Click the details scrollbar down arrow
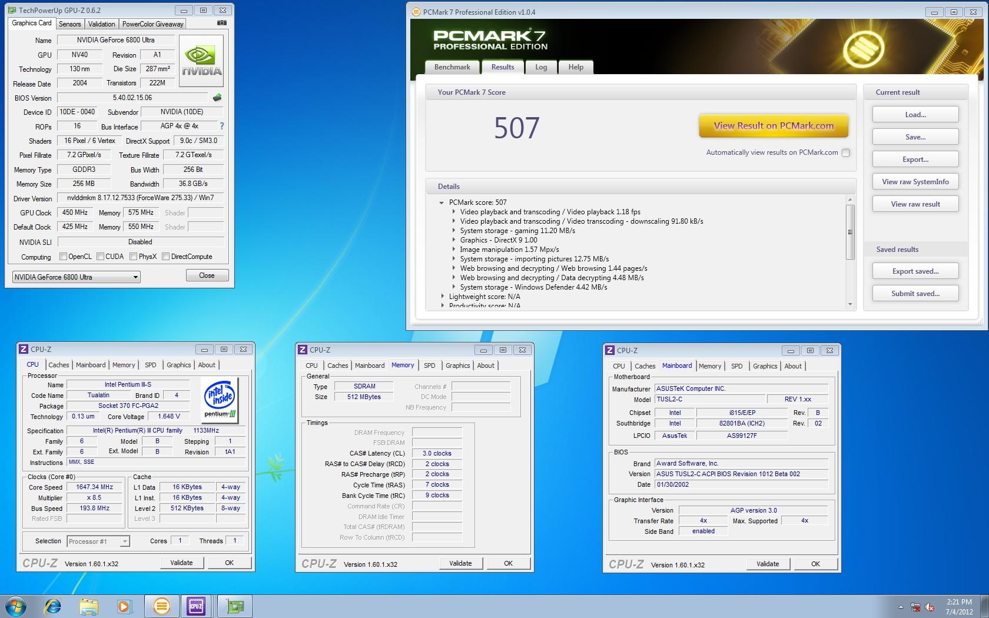Viewport: 989px width, 618px height. pyautogui.click(x=850, y=304)
